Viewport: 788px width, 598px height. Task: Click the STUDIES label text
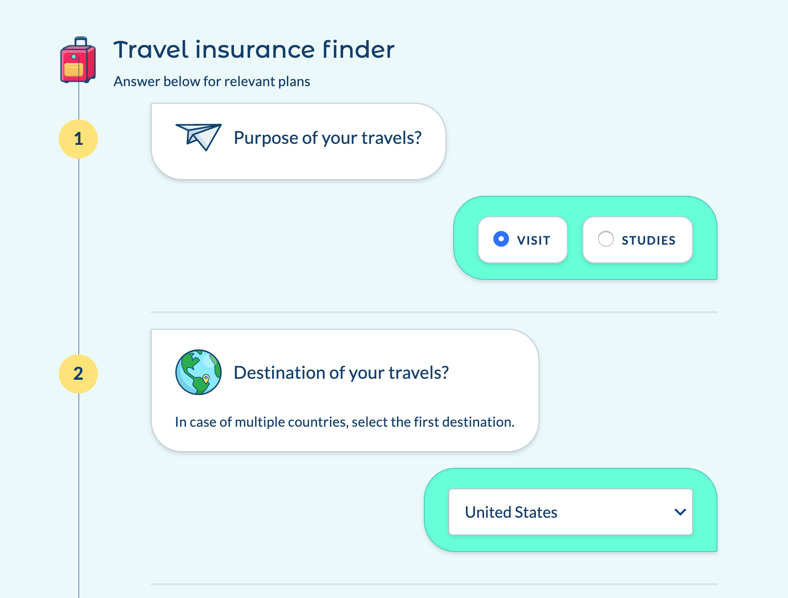tap(649, 240)
